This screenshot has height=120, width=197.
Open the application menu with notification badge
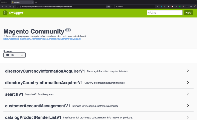click(195, 6)
